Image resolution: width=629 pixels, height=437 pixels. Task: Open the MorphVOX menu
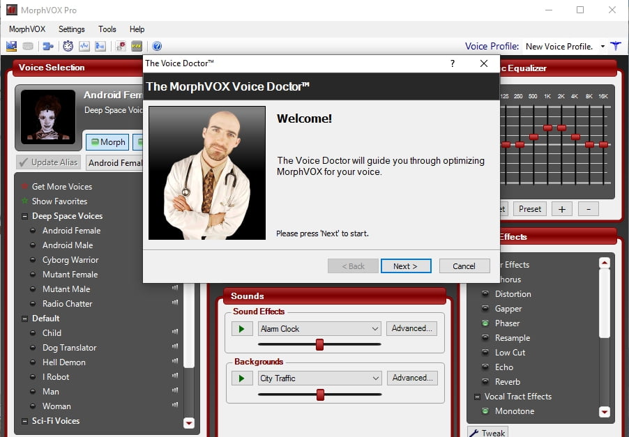(x=27, y=29)
